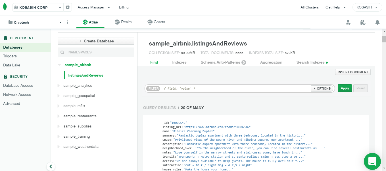Image resolution: width=386 pixels, height=171 pixels.
Task: Click the MongoDB leaf logo
Action: tap(5, 7)
